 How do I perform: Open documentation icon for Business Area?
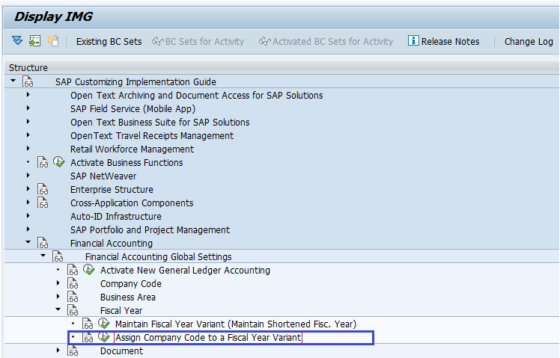point(73,297)
